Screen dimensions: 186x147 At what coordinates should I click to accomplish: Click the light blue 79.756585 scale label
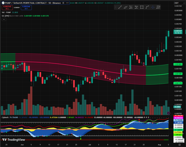pos(178,120)
